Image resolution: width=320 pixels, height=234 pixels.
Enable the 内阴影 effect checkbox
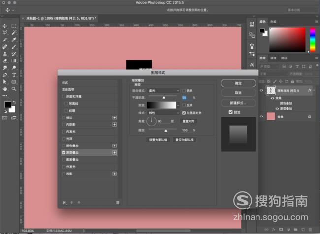pos(64,124)
